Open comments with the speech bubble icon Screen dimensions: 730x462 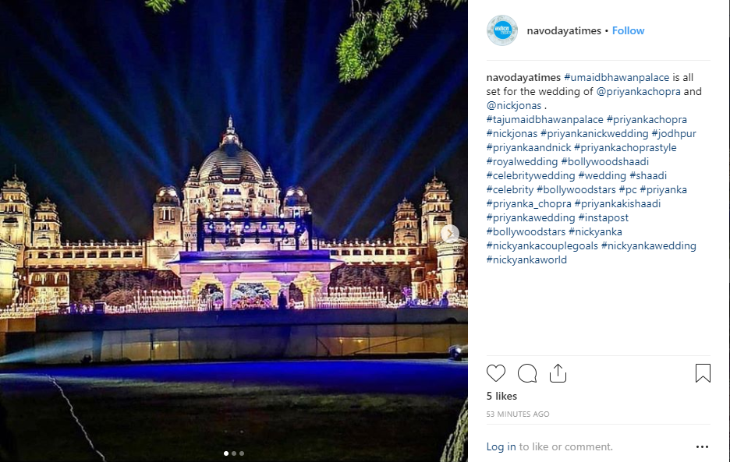click(x=527, y=373)
